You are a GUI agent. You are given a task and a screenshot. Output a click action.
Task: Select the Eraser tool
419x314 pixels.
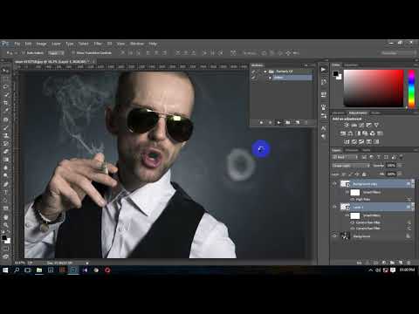point(5,152)
